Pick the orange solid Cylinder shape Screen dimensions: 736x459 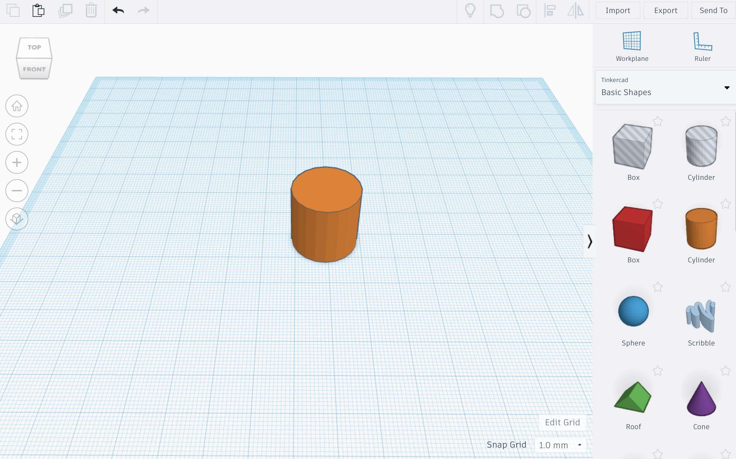coord(701,229)
